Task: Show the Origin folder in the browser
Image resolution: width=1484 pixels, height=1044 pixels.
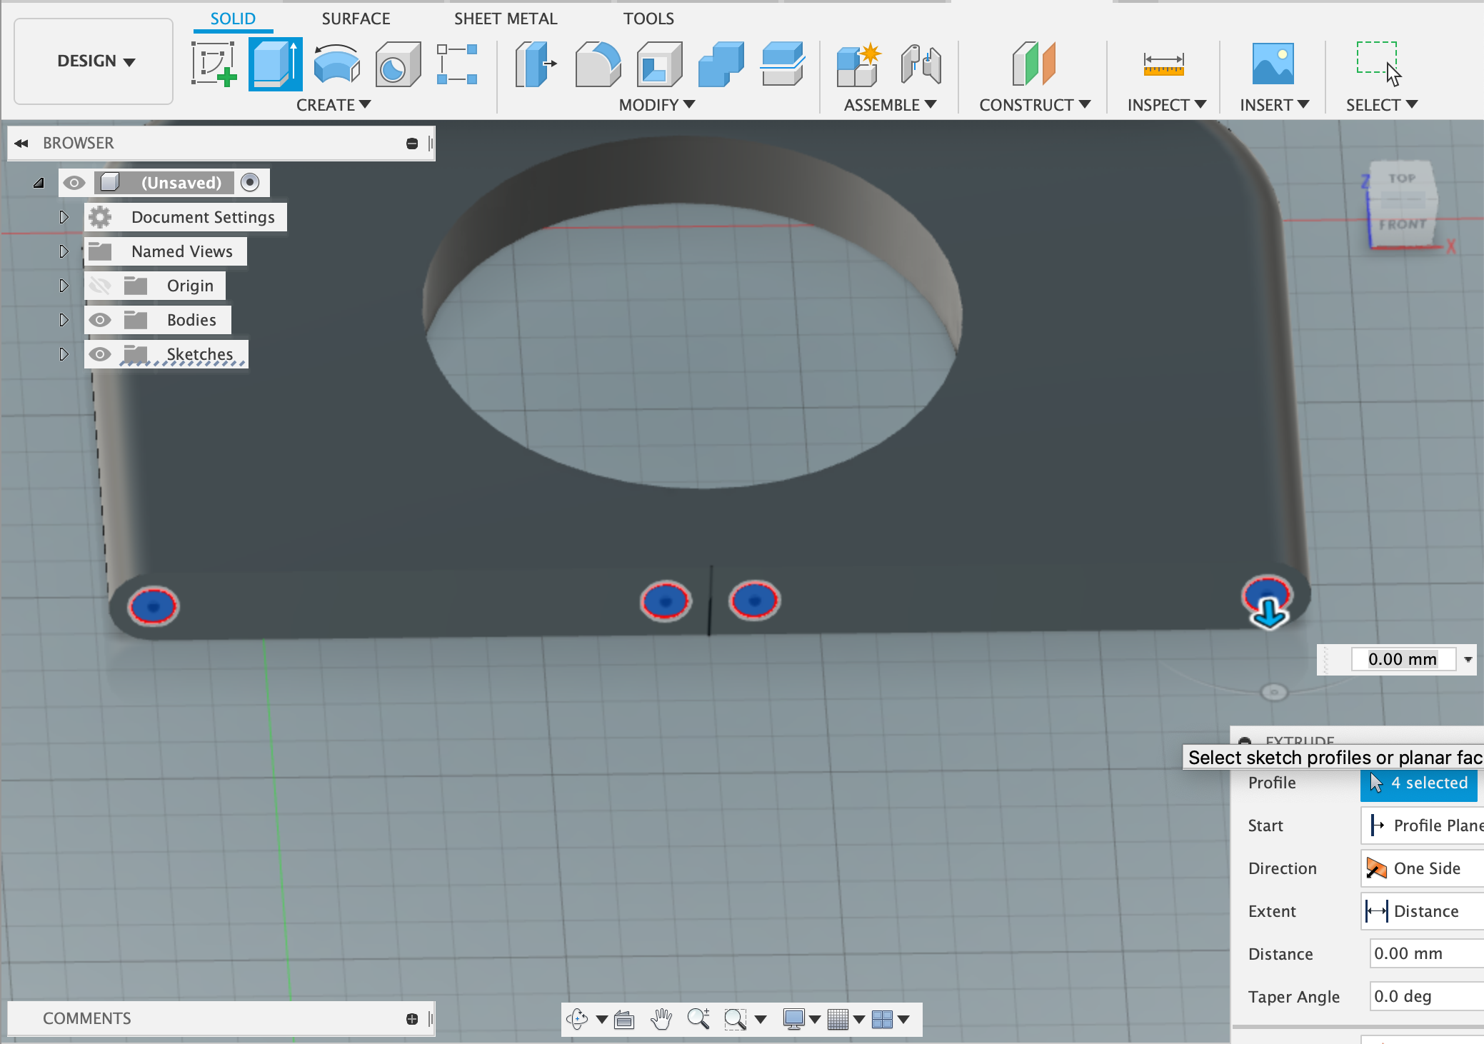Action: point(100,285)
